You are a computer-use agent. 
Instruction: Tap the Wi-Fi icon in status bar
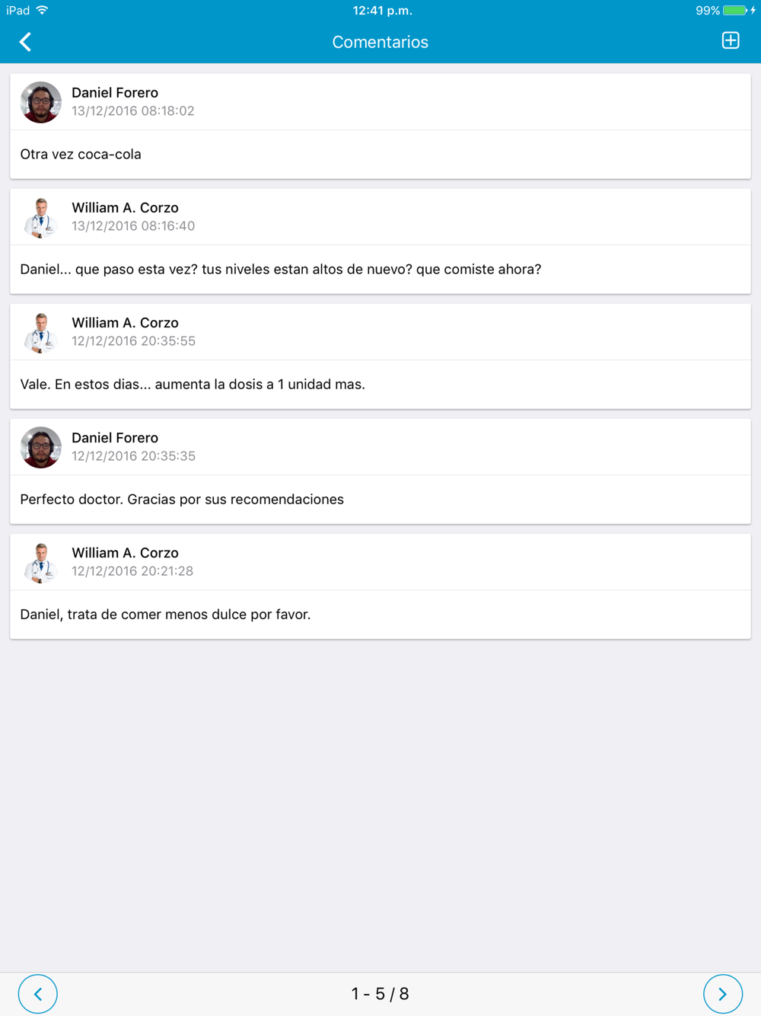pyautogui.click(x=43, y=11)
